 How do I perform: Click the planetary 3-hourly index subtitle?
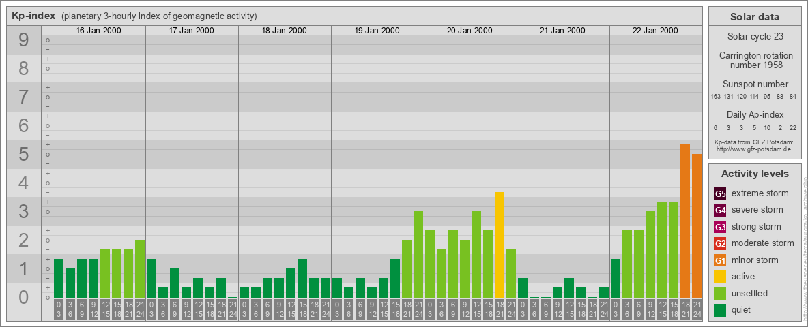click(x=159, y=16)
